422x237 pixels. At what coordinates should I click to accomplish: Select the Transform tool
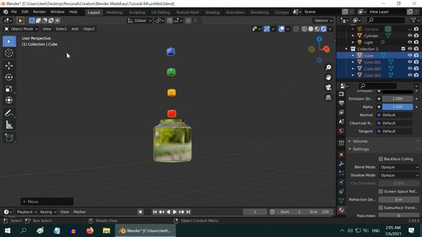pyautogui.click(x=9, y=100)
